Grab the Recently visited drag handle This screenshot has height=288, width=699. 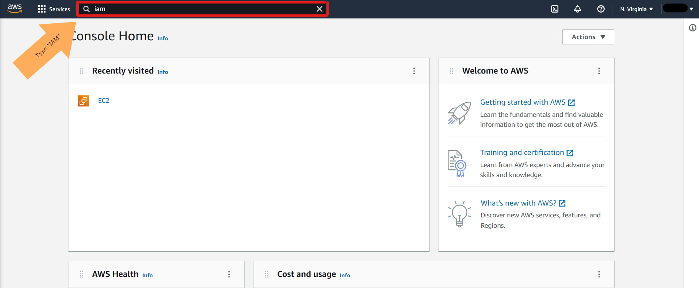pos(81,71)
